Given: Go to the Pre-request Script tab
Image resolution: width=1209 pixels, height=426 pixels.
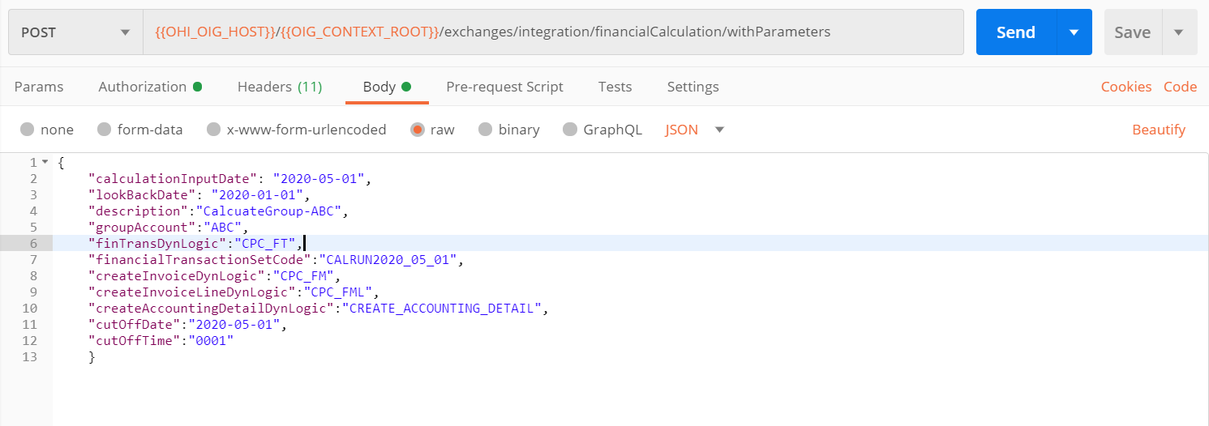Looking at the screenshot, I should (504, 87).
